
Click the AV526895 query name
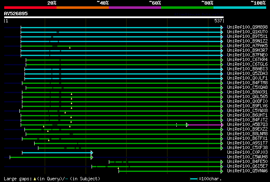[x=16, y=13]
